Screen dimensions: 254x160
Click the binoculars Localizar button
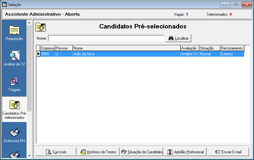coord(178,38)
